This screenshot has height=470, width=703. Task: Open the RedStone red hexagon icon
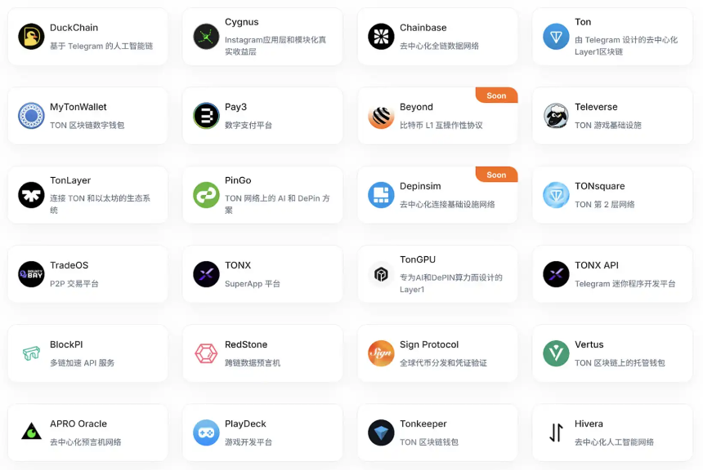click(x=206, y=353)
